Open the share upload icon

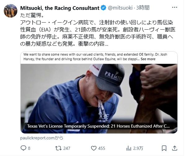point(175,148)
